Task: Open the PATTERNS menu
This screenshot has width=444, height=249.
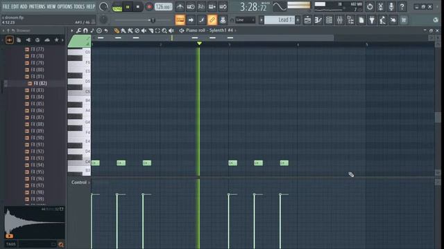Action: click(x=37, y=6)
